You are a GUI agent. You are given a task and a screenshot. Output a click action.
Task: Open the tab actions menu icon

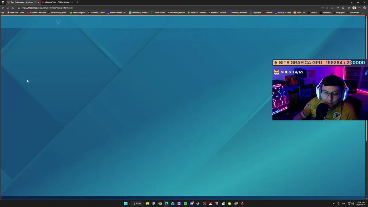click(3, 2)
